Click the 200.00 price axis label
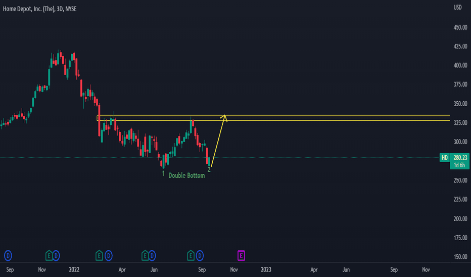The width and height of the screenshot is (471, 277). click(460, 219)
